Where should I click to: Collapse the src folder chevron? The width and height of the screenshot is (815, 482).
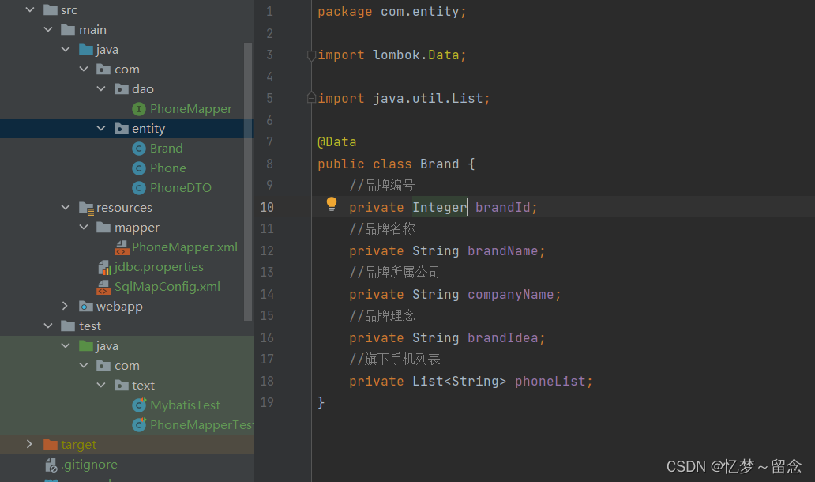click(x=30, y=10)
